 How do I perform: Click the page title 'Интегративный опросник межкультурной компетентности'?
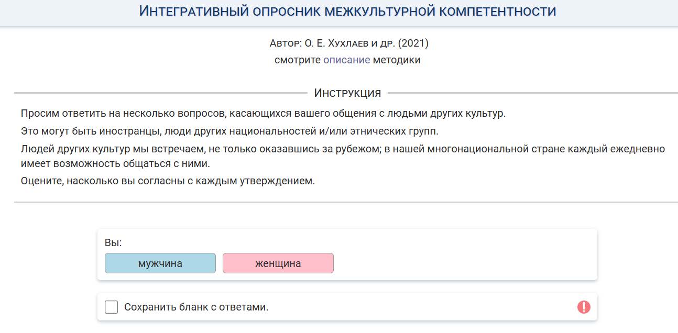(x=347, y=11)
